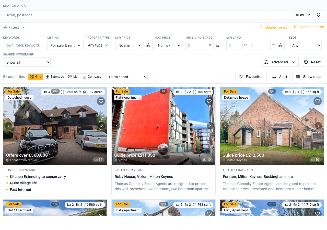327x230 pixels.
Task: Collapse the Filters section
Action: pos(14,27)
